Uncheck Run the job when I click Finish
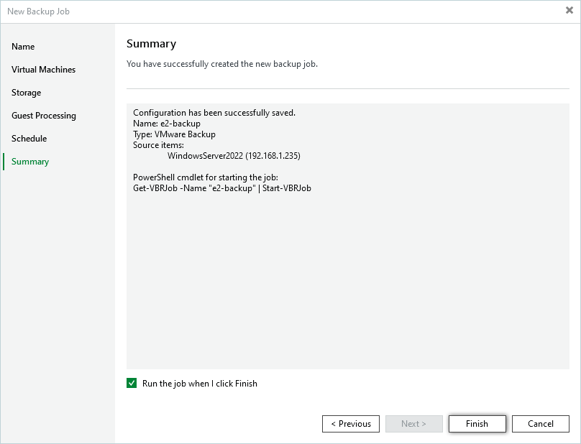Screen dimensions: 581x444 132,383
